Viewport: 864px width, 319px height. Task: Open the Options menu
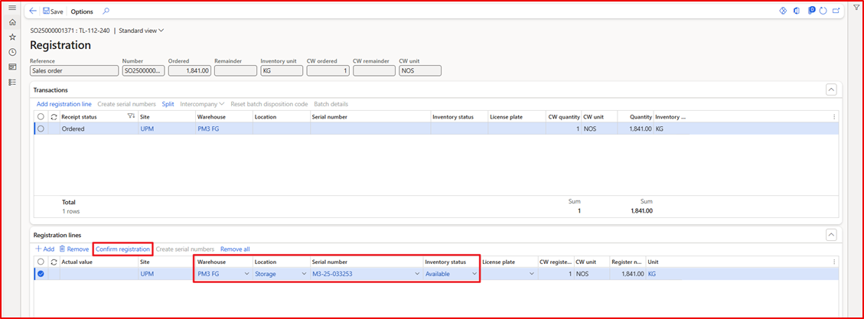[82, 11]
